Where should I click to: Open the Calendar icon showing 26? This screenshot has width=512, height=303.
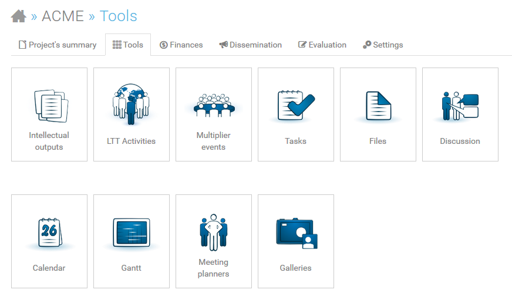click(x=49, y=233)
